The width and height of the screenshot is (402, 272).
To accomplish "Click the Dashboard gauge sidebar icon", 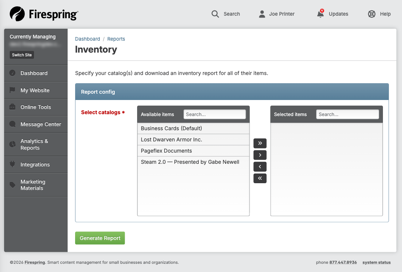I will [12, 73].
